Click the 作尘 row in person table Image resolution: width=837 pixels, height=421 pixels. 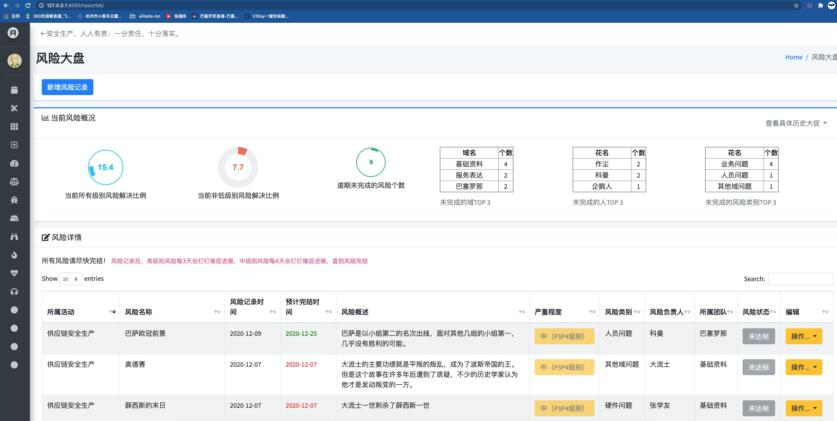(x=609, y=164)
